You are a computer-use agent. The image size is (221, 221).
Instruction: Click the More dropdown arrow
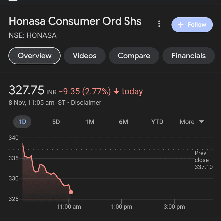tap(202, 122)
